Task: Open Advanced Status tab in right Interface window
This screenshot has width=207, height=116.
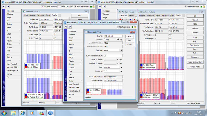Action: point(168,16)
